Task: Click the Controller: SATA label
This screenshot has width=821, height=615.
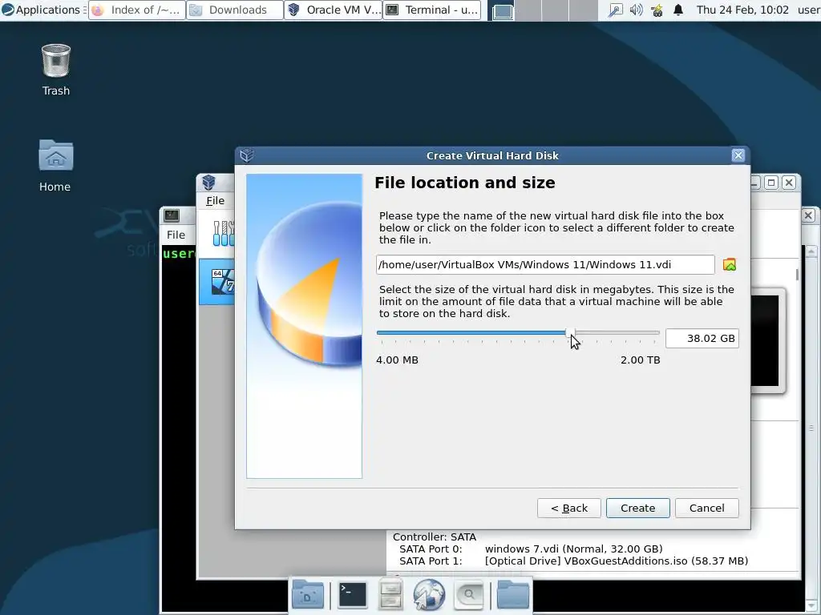Action: 435,537
